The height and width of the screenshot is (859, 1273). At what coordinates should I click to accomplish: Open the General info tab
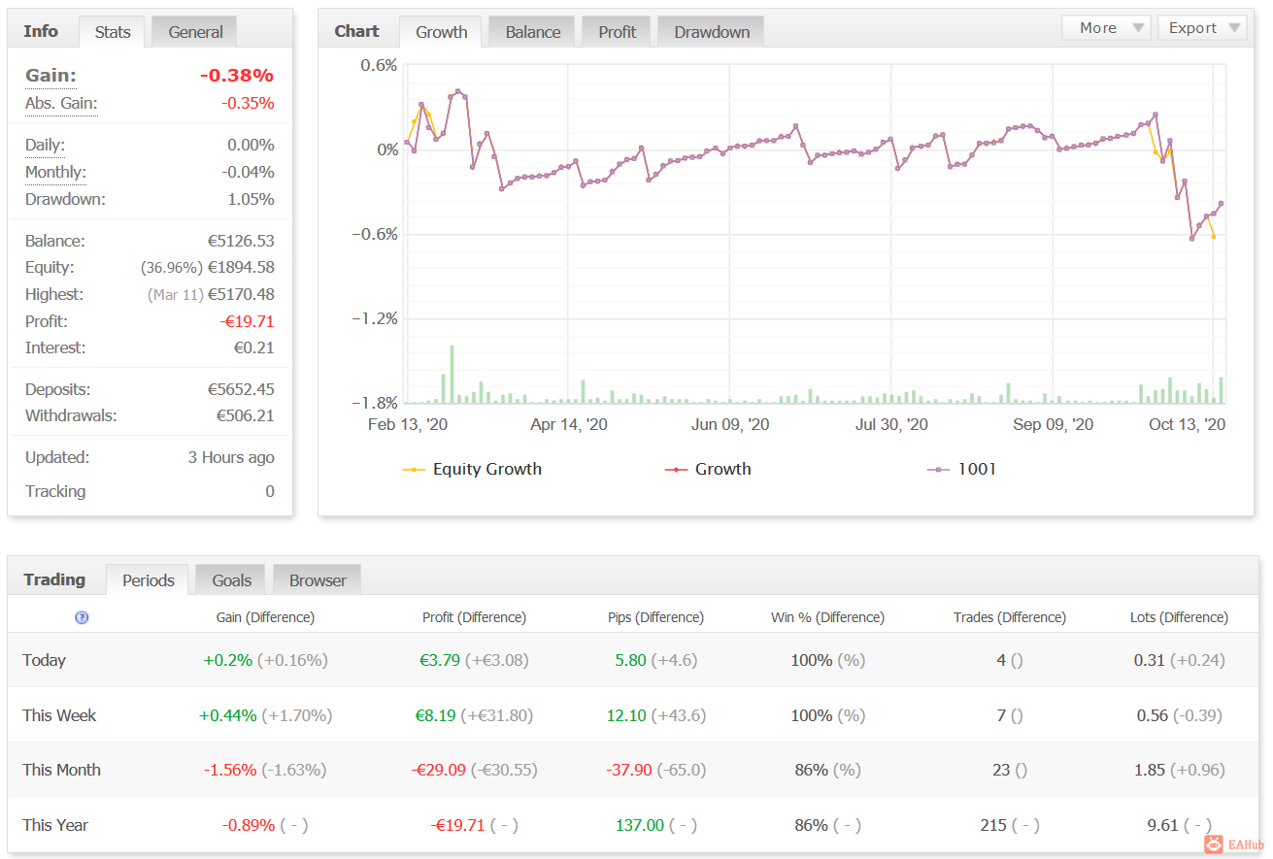click(x=195, y=32)
